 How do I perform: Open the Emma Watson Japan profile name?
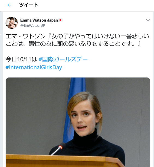pyautogui.click(x=39, y=20)
